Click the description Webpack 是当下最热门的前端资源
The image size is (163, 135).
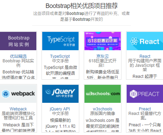click(18, 127)
